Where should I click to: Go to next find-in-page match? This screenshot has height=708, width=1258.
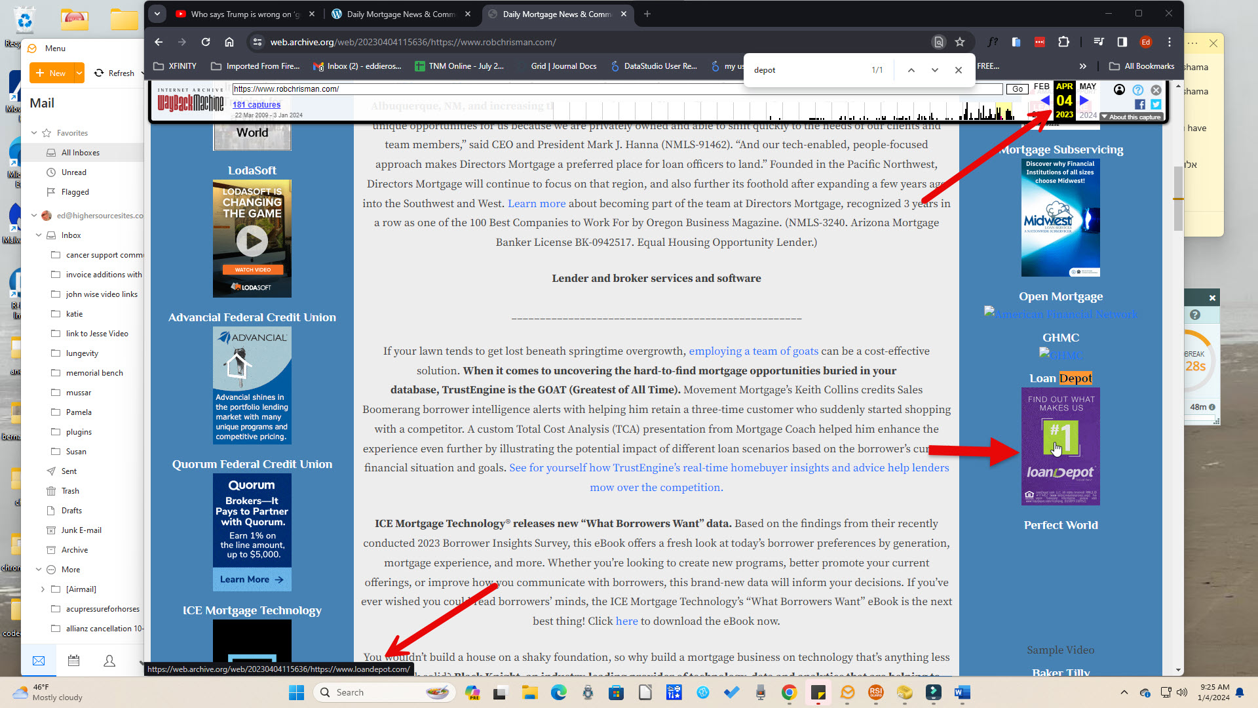[935, 70]
